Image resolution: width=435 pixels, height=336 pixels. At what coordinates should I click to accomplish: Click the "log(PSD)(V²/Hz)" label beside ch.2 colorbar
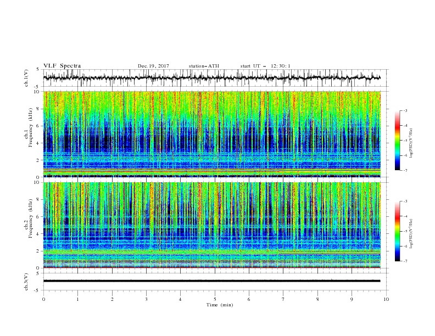click(411, 233)
